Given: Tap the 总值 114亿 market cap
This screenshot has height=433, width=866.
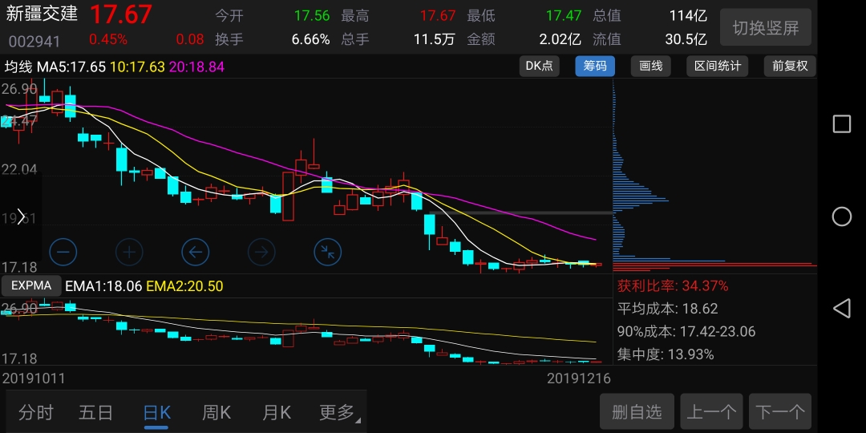Looking at the screenshot, I should 688,15.
